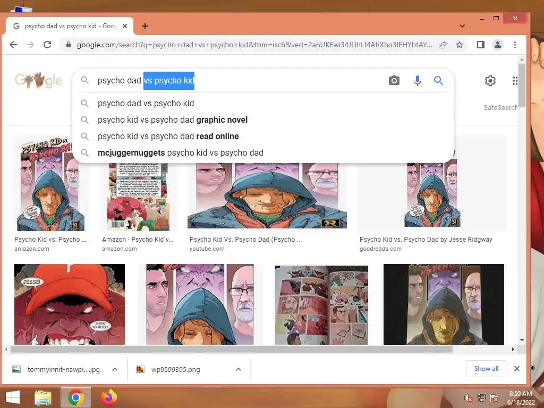Expand options for tommyinnit-nawpi download
The height and width of the screenshot is (408, 544).
click(x=115, y=370)
